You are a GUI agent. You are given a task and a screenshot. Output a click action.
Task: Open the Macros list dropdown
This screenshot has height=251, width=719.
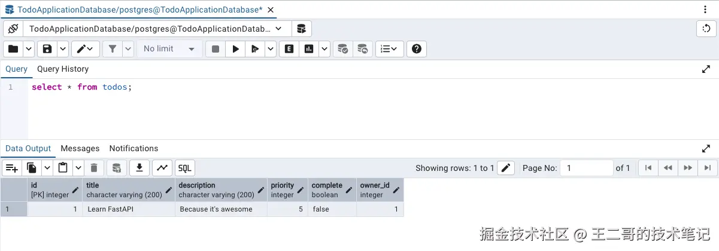[x=390, y=49]
